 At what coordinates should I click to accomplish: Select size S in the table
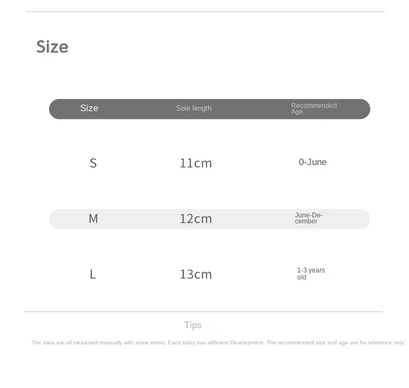(93, 163)
